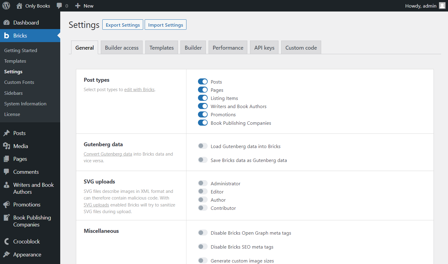Disable the Posts post type toggle

point(203,82)
